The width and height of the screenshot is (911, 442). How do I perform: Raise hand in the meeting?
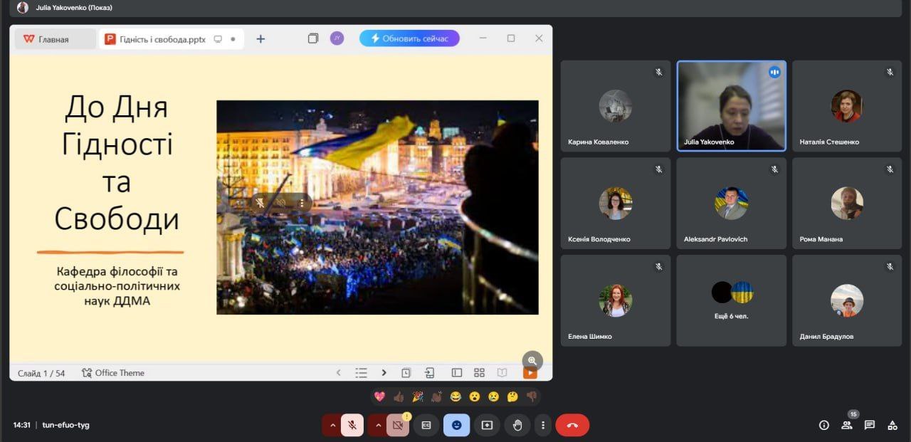[517, 425]
